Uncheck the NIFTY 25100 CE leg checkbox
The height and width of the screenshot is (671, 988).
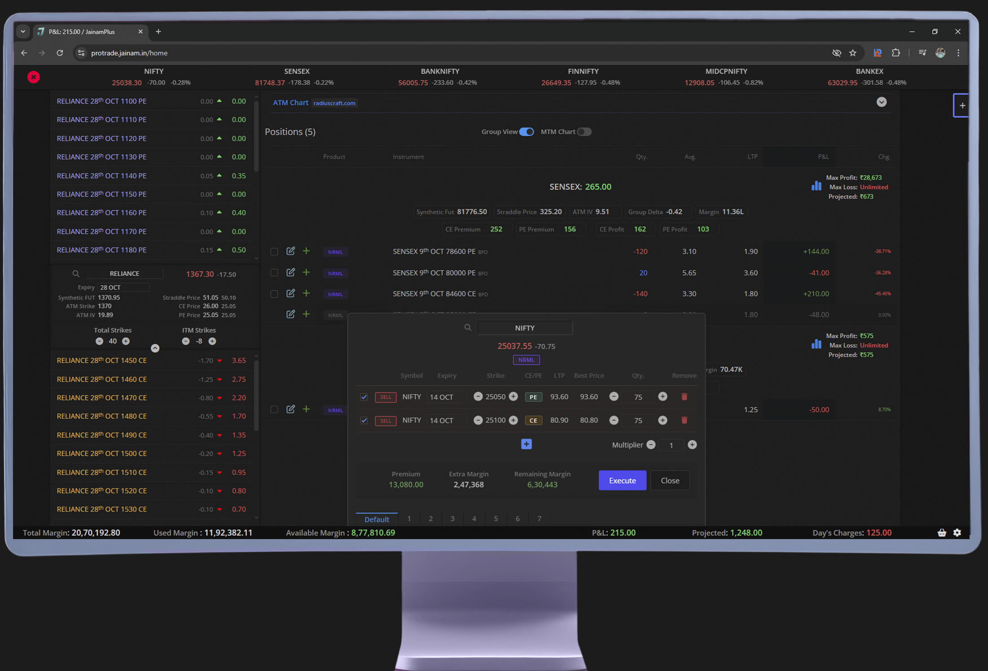364,420
